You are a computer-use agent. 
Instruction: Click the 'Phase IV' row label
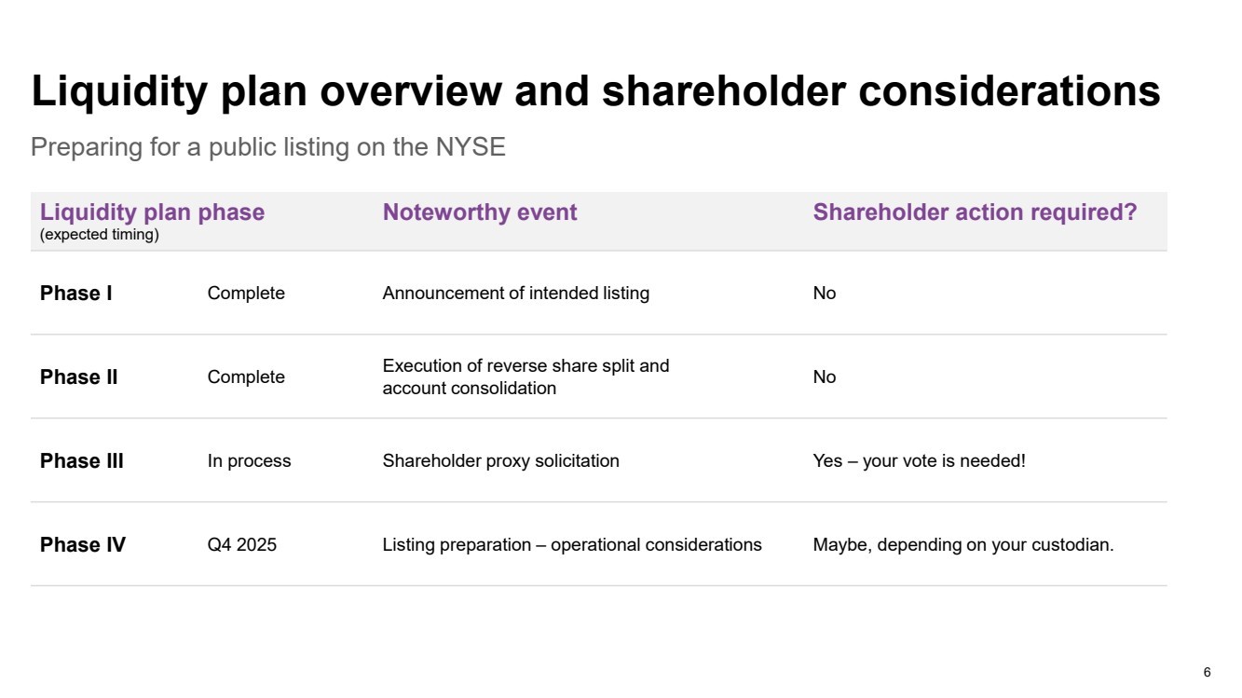[83, 545]
